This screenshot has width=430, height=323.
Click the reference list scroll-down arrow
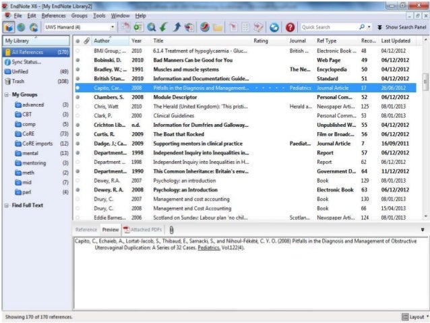click(x=425, y=216)
